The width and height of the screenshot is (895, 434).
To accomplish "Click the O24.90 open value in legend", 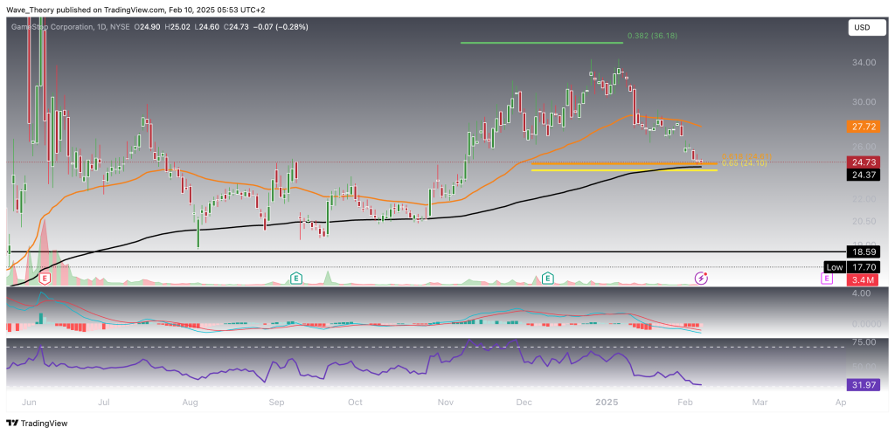I will pos(146,26).
